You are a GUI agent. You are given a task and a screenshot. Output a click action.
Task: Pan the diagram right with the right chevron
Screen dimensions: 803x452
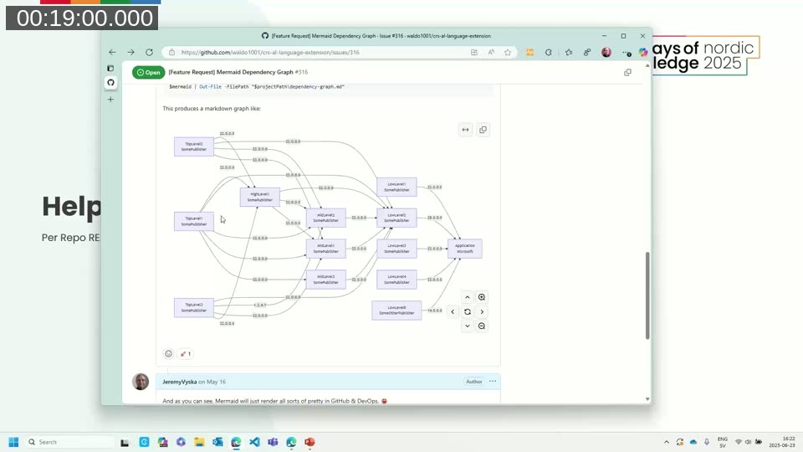click(x=482, y=311)
